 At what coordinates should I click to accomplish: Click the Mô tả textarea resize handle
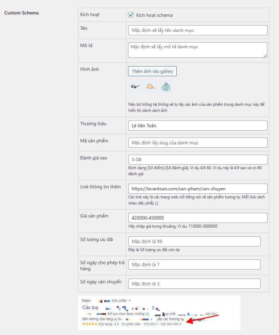point(265,55)
